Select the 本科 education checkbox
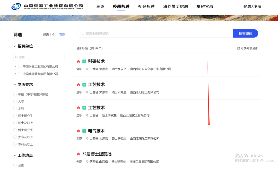This screenshot has width=278, height=169. [x=15, y=108]
